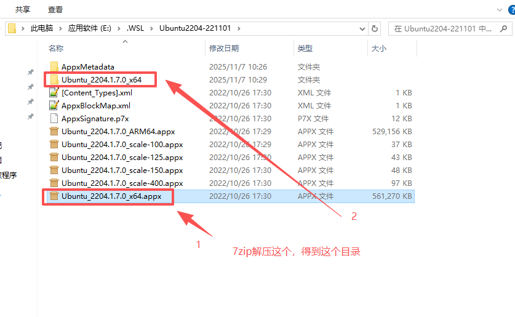Select the [Content_Types].xml file icon

(54, 92)
